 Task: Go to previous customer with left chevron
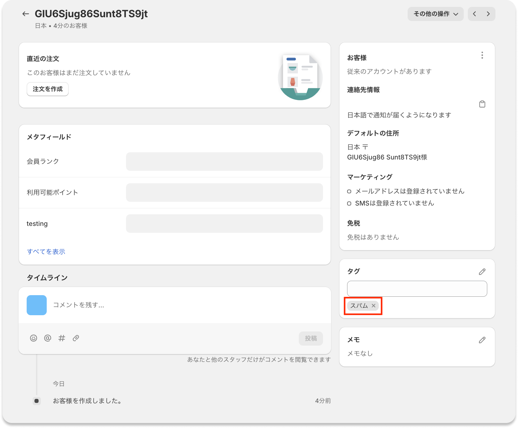click(475, 14)
